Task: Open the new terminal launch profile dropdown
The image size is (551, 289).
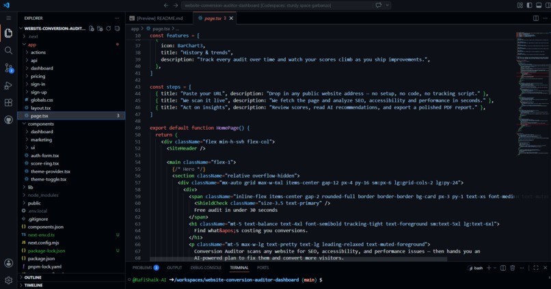Action: tap(495, 268)
